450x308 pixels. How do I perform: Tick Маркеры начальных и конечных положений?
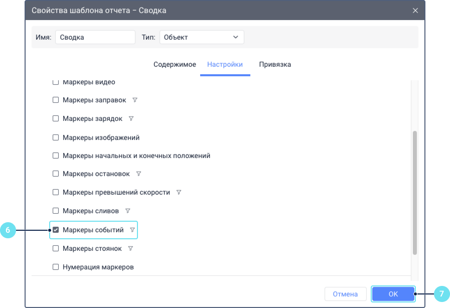coord(56,156)
